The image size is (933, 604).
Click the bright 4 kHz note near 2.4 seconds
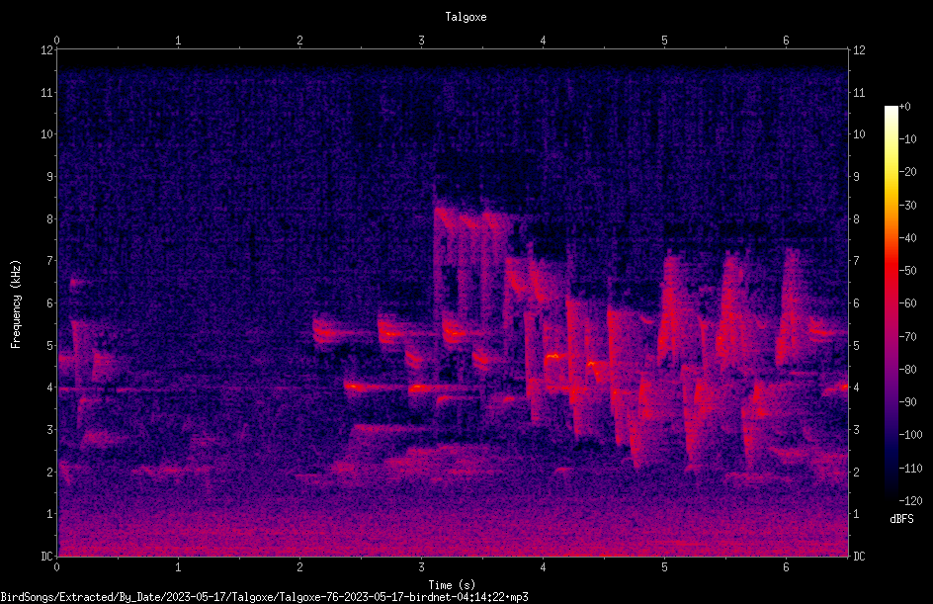(353, 387)
